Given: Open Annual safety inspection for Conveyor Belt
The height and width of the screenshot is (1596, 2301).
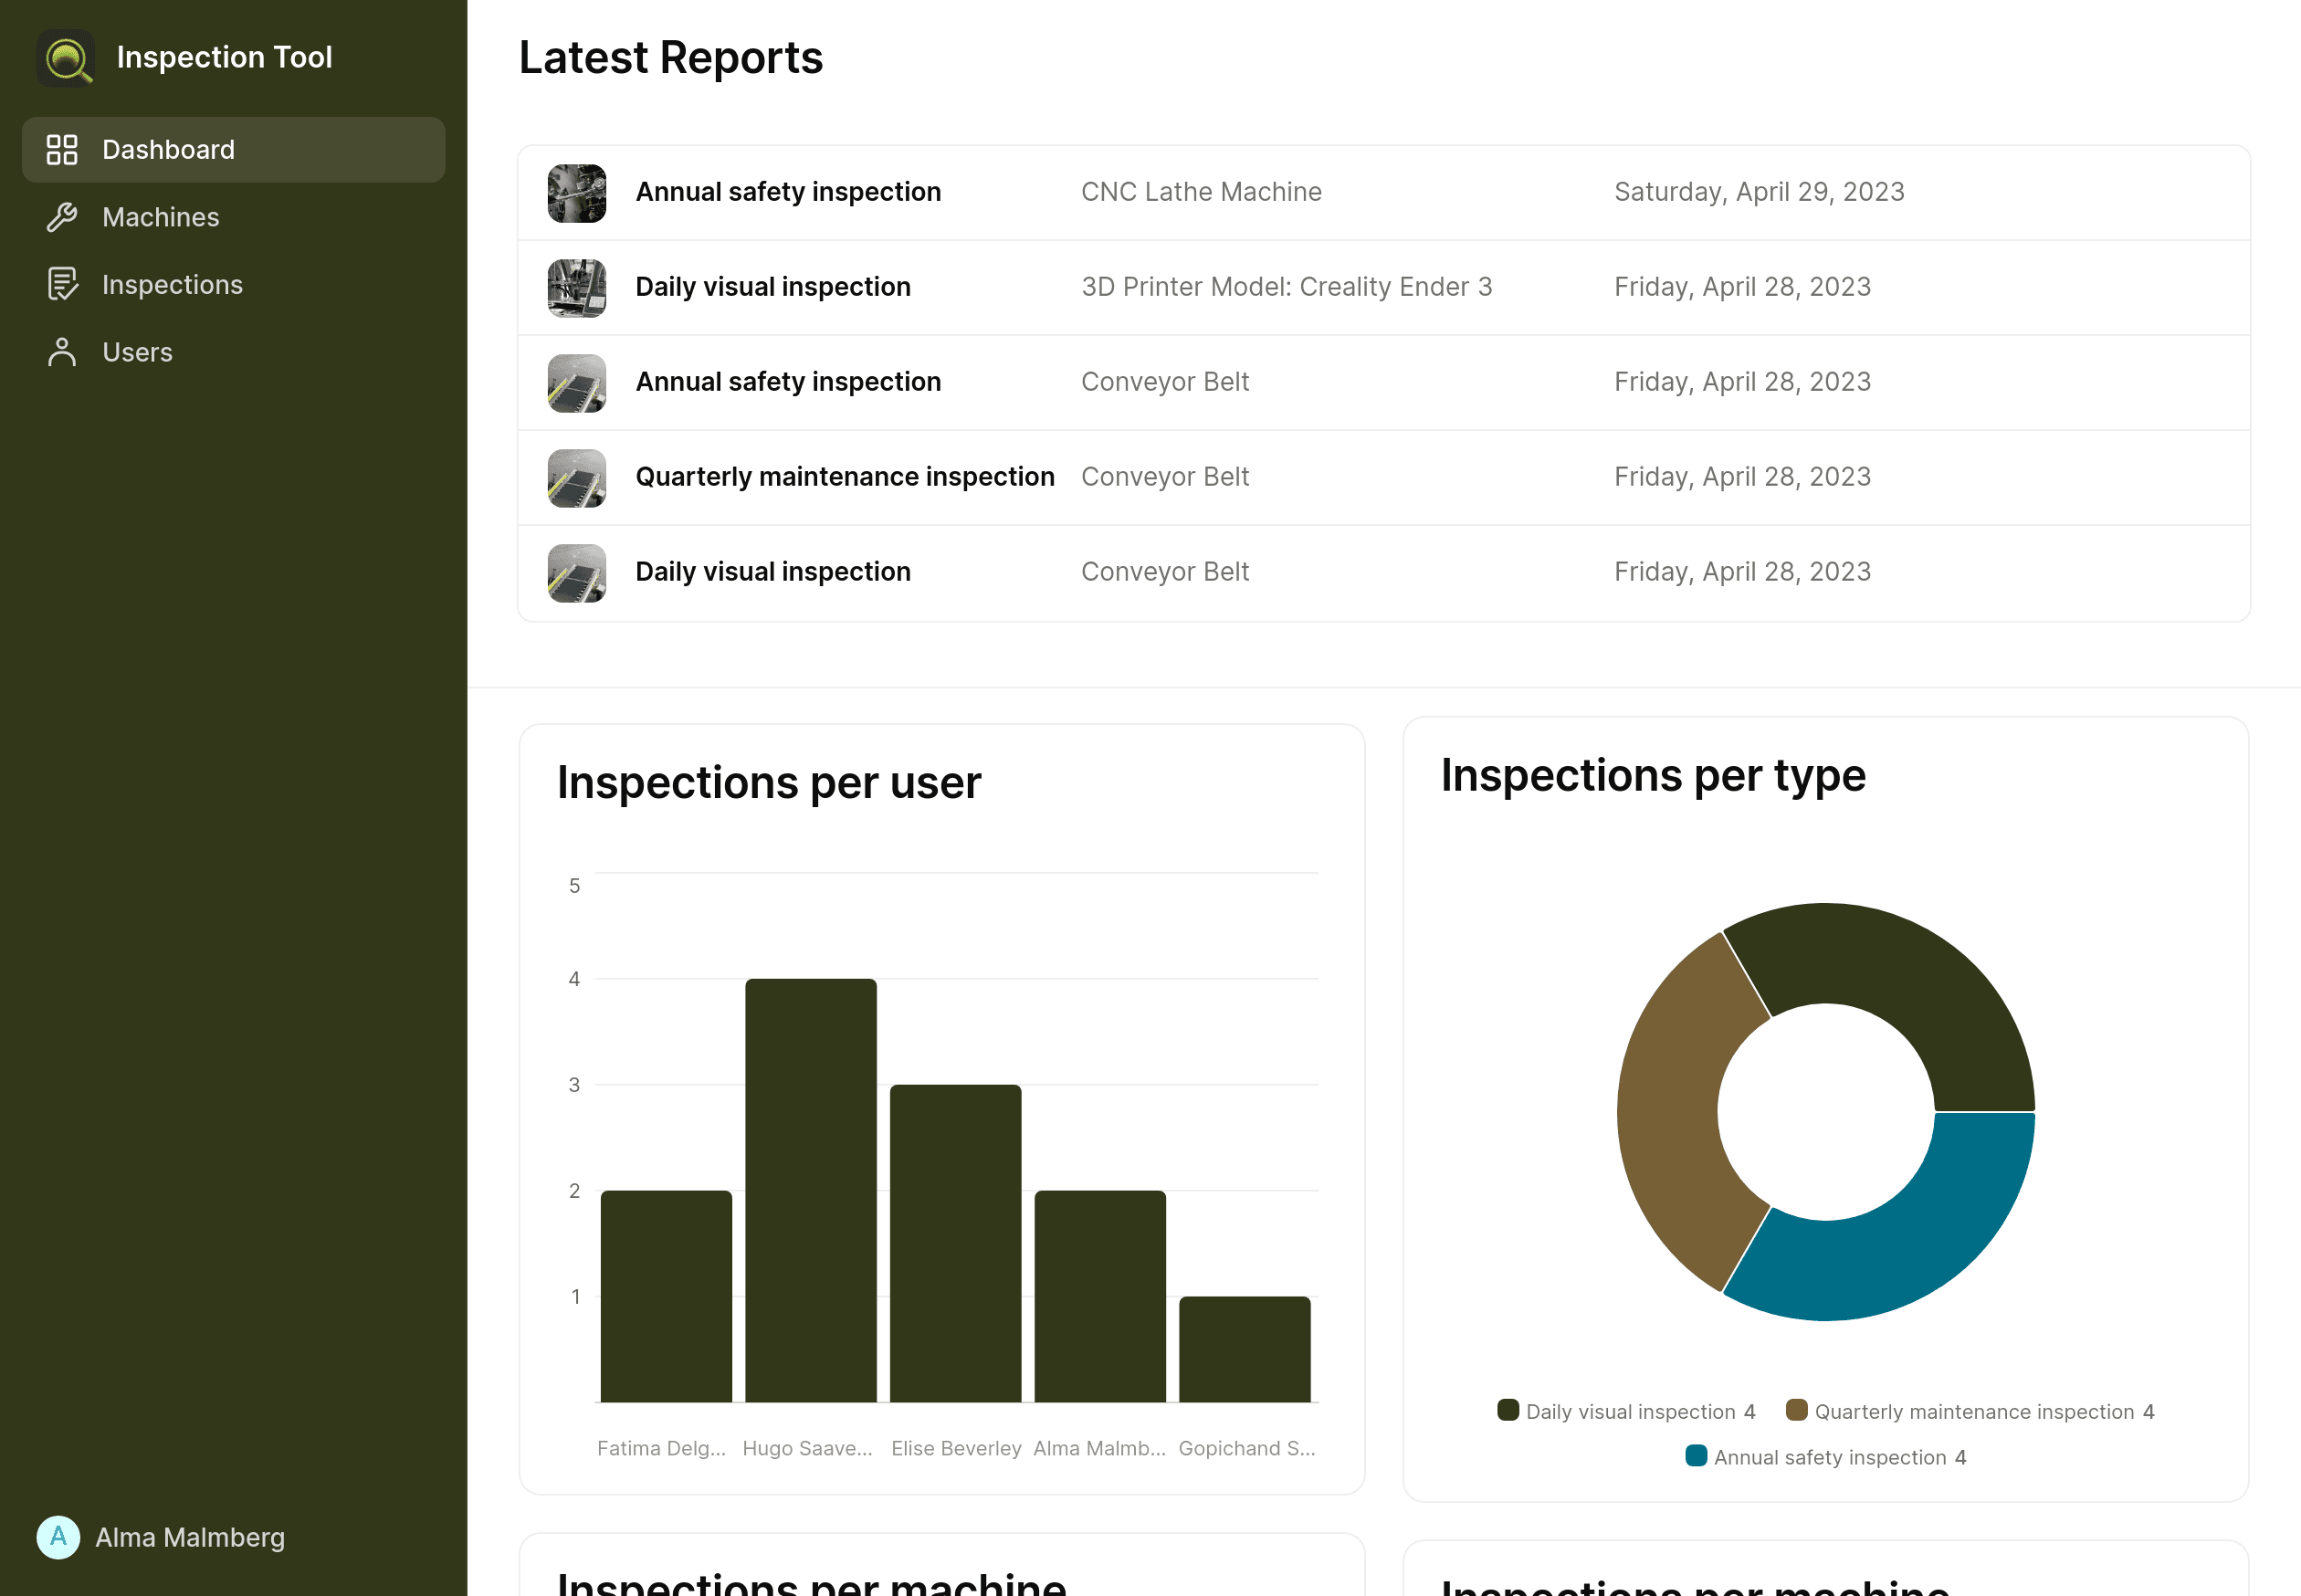Looking at the screenshot, I should tap(788, 382).
